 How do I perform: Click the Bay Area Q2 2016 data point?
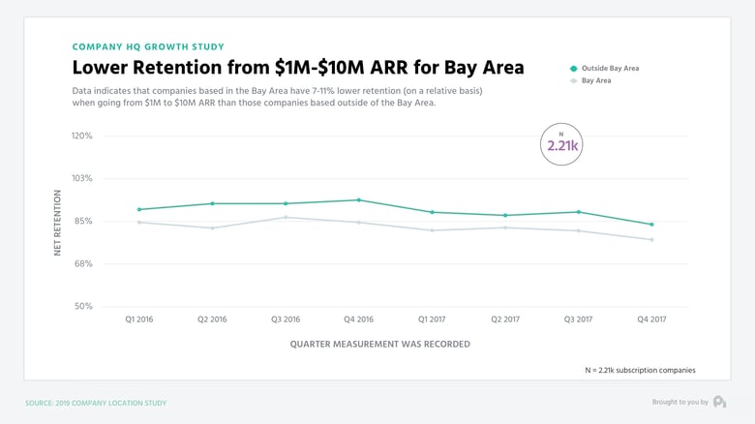[x=212, y=227]
